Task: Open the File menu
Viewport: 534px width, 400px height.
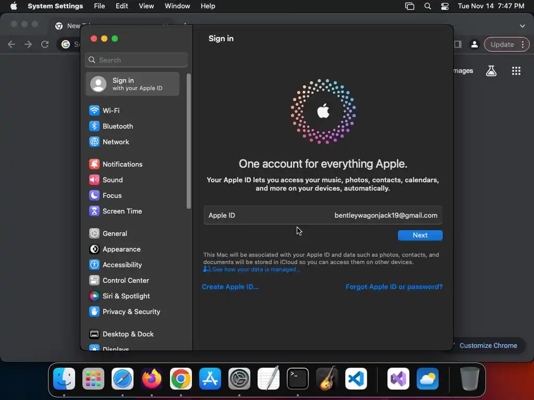Action: click(100, 6)
